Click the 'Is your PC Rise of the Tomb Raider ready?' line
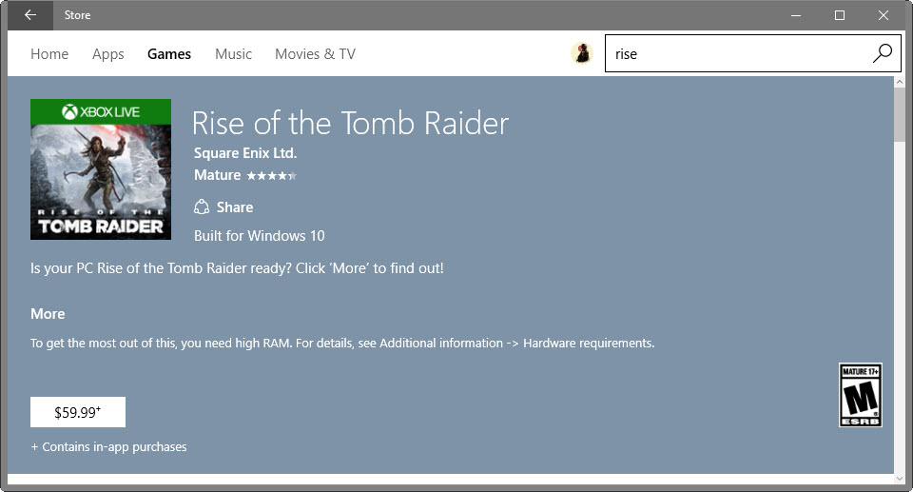The image size is (913, 492). (237, 268)
